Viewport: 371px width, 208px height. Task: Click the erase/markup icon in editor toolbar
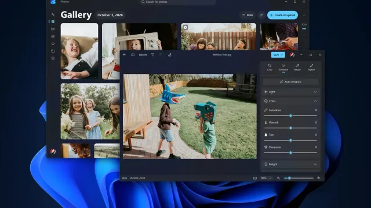pos(170,55)
